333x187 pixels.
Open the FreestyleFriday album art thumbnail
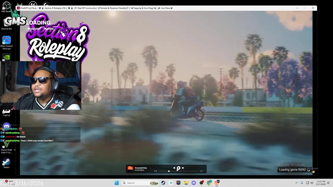click(x=130, y=169)
